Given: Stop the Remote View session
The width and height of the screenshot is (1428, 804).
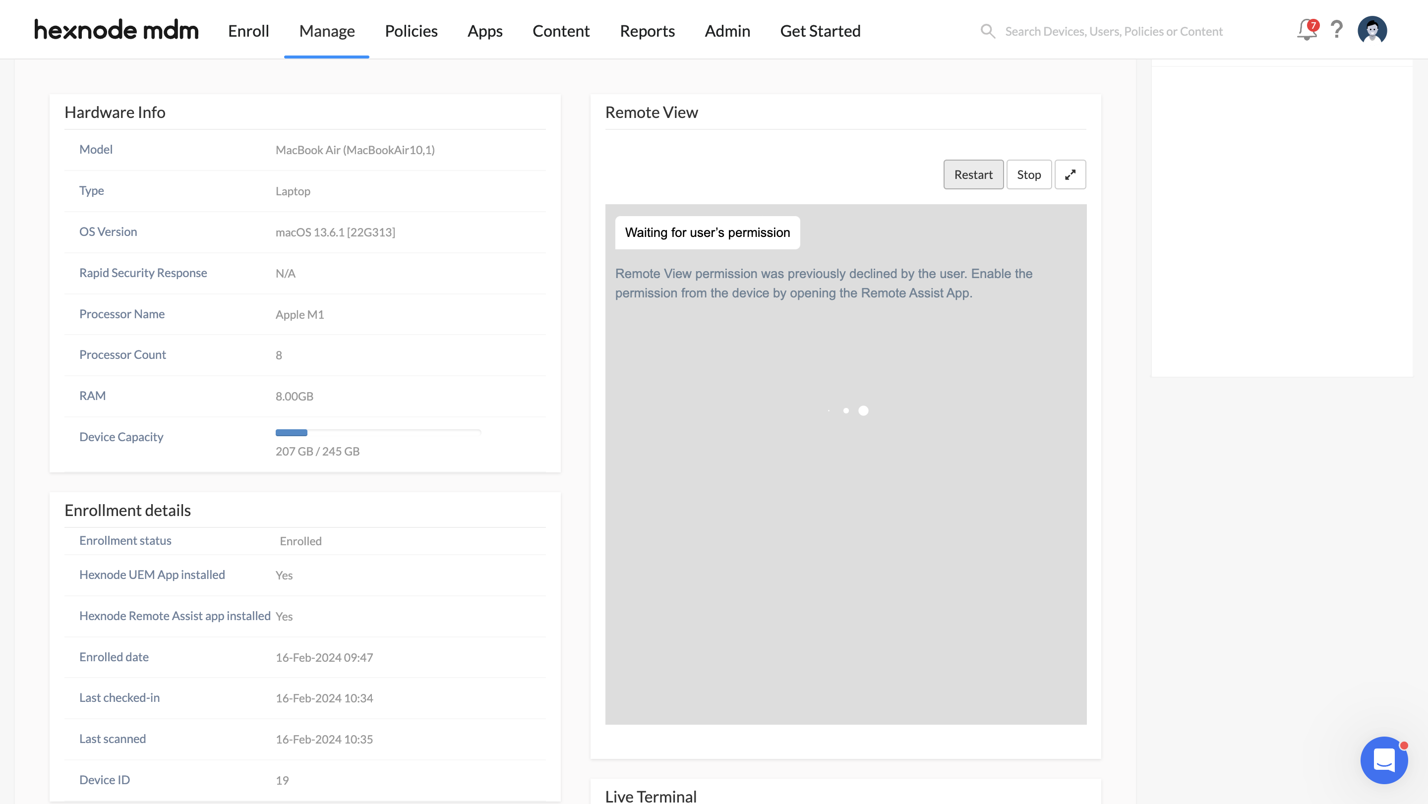Looking at the screenshot, I should click(1028, 174).
